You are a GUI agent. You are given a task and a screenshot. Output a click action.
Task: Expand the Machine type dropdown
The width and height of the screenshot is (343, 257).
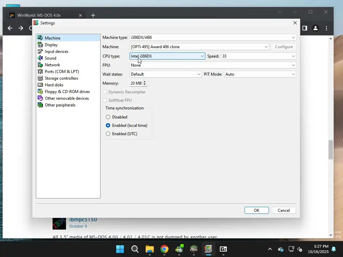[213, 37]
